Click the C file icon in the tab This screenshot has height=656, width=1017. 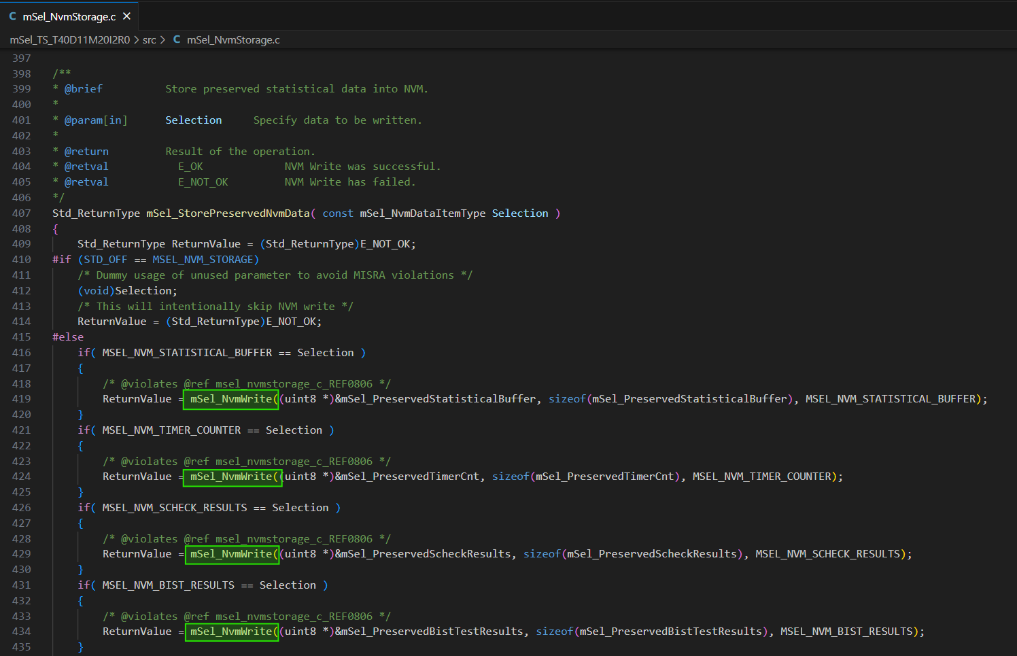click(12, 16)
